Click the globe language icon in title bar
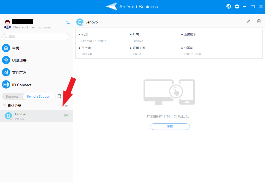The image size is (265, 182). tap(228, 6)
